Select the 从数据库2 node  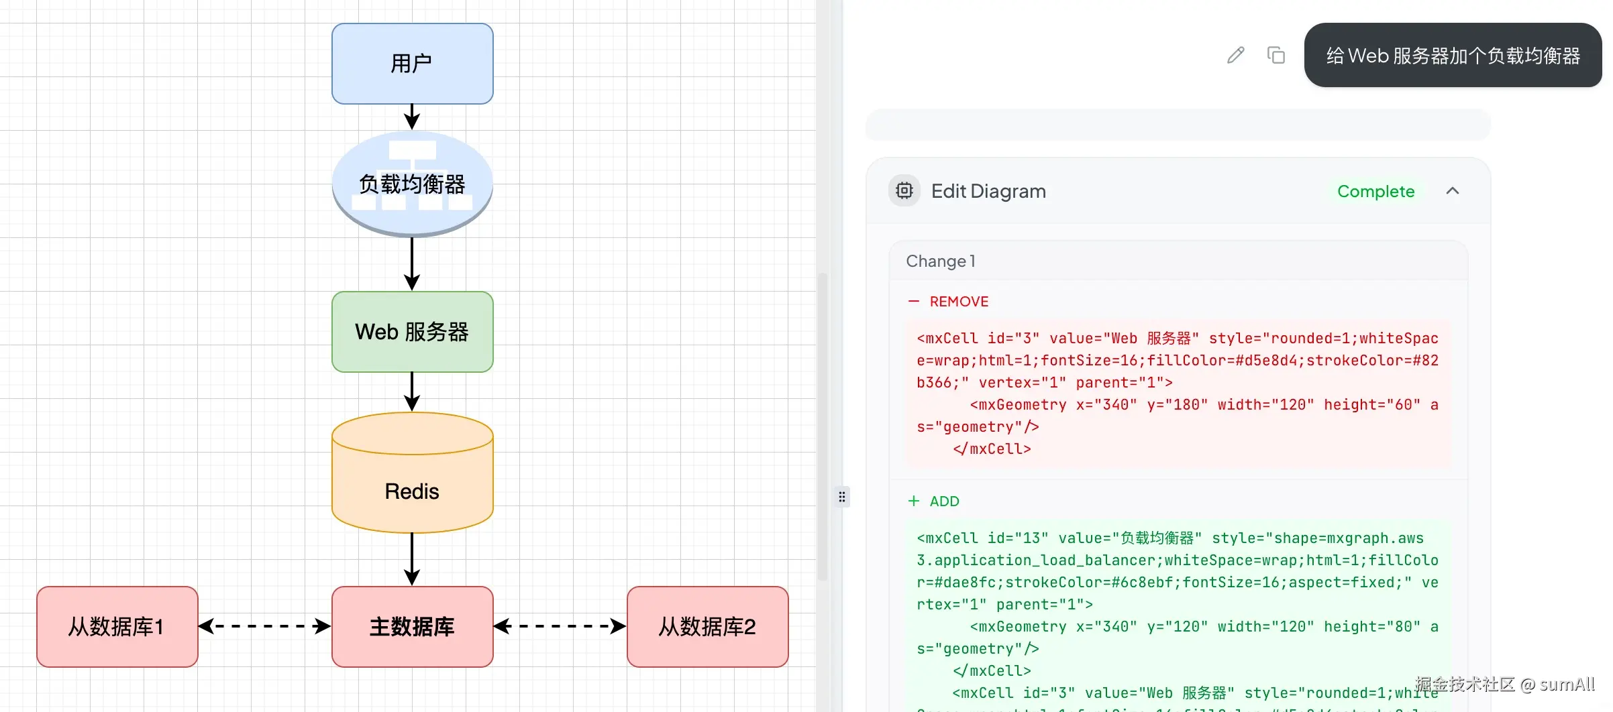click(708, 627)
